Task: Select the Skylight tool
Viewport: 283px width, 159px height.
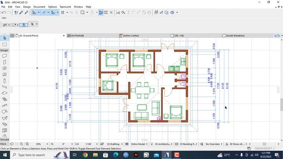Action: (x=5, y=124)
